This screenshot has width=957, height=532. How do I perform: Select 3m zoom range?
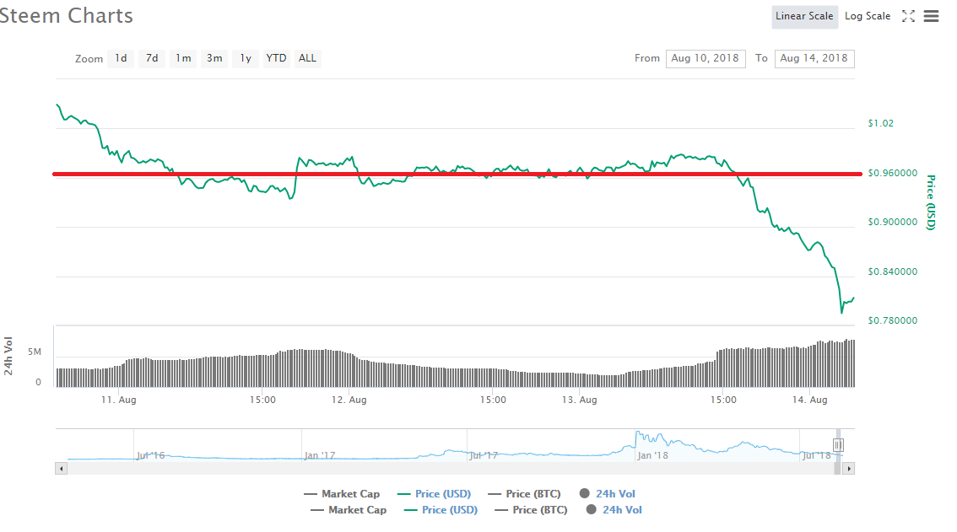click(214, 58)
